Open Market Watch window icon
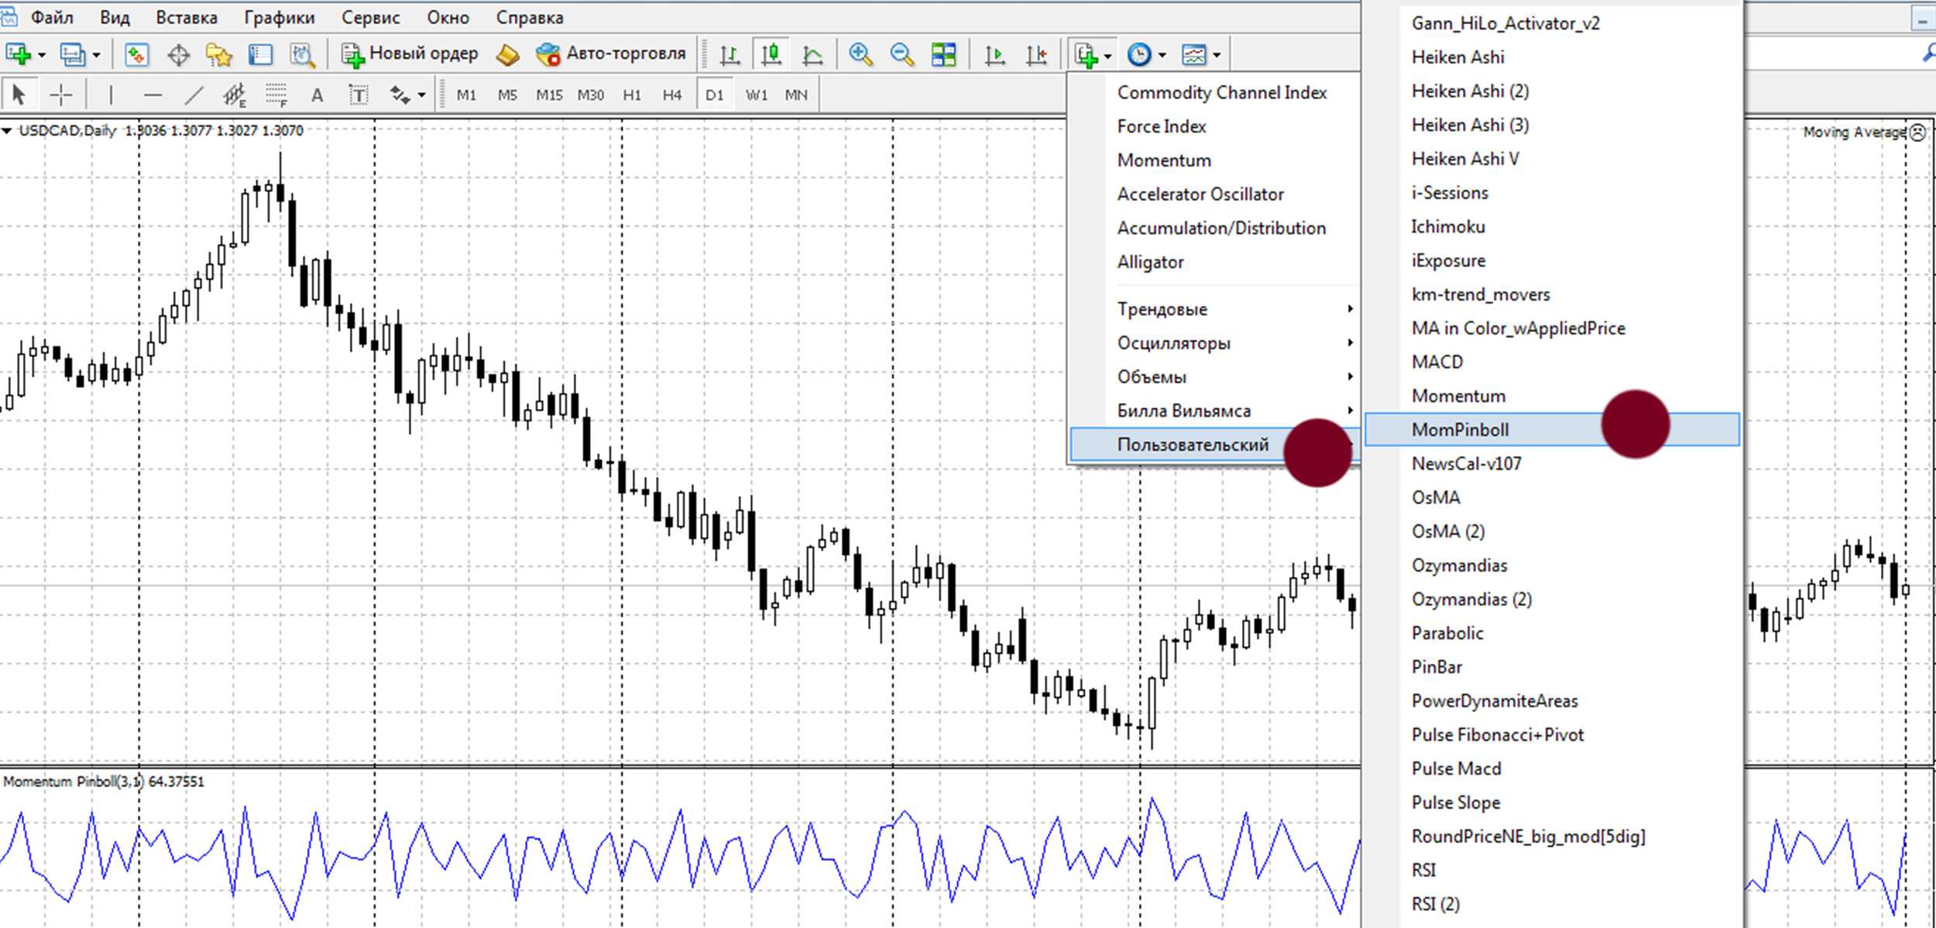This screenshot has width=1936, height=928. (x=137, y=54)
